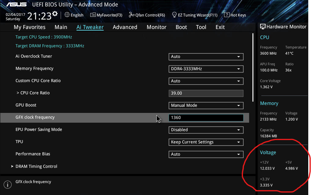Open MyFavorite(F3) list icon
Image resolution: width=311 pixels, height=195 pixels.
tap(93, 15)
